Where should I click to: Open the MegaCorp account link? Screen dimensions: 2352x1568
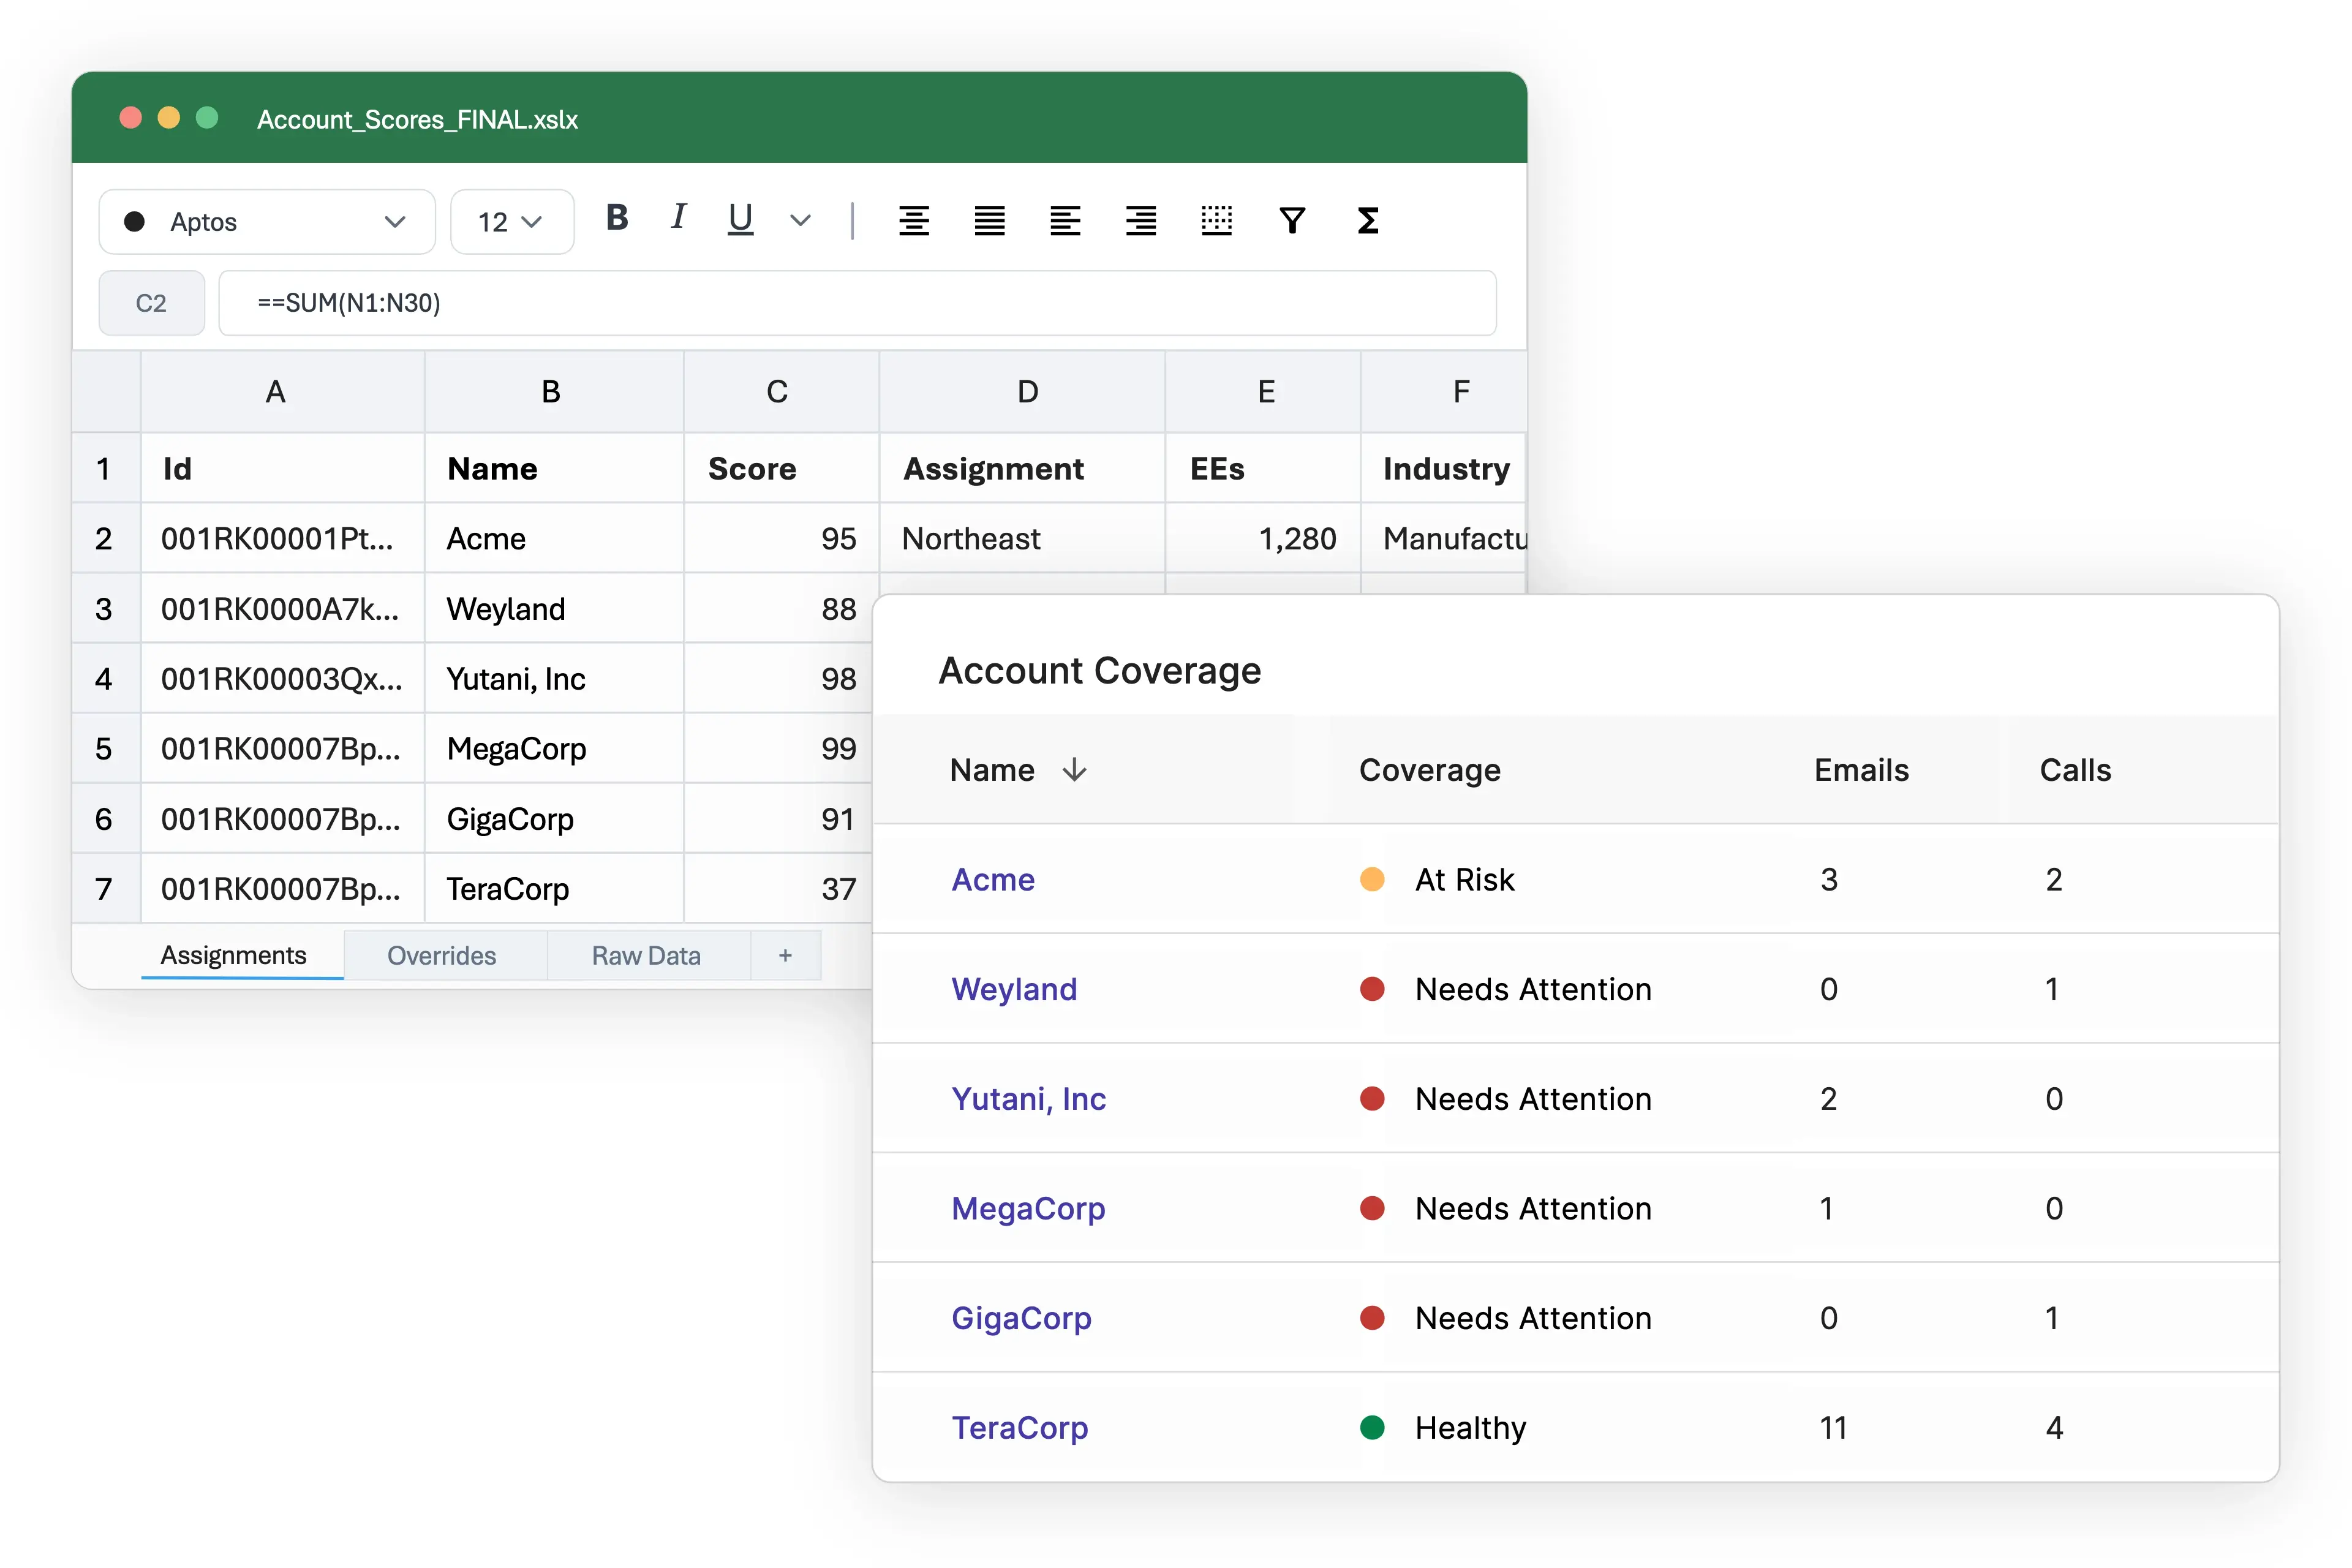[1028, 1209]
